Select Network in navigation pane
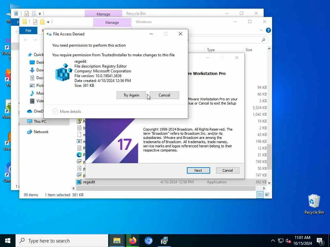This screenshot has width=330, height=247. click(41, 132)
